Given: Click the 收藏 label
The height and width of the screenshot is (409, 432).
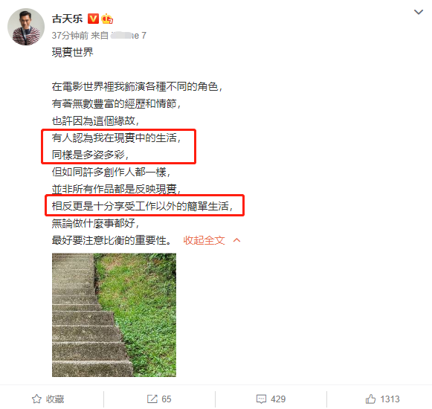Looking at the screenshot, I should point(55,399).
